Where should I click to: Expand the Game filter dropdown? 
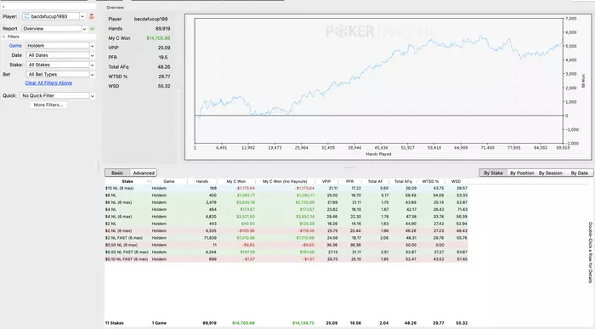pos(92,46)
